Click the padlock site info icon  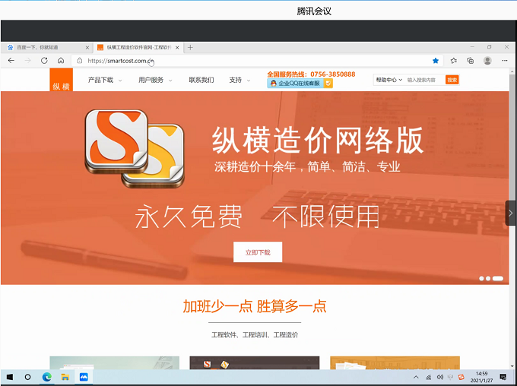(80, 61)
